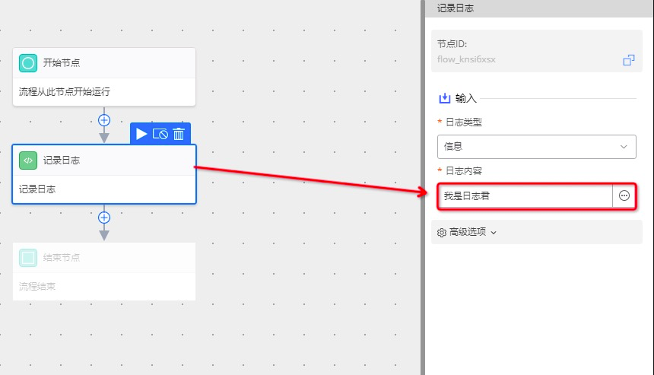The width and height of the screenshot is (654, 375).
Task: Click the 输入 section download icon
Action: [x=445, y=98]
